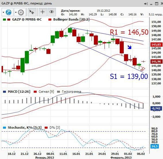
Task: Click the close price value 140,16
Action: click(x=133, y=14)
